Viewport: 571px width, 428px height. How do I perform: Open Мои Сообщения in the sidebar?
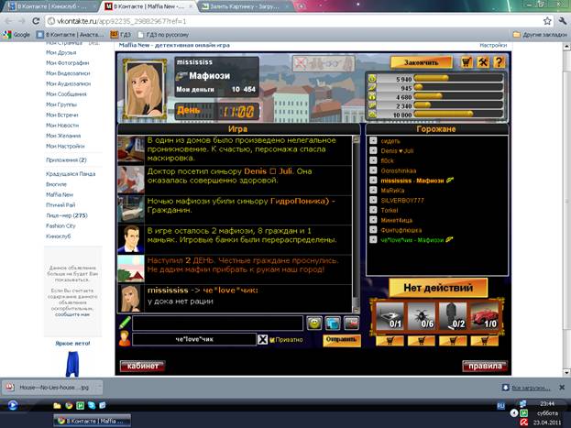coord(66,94)
